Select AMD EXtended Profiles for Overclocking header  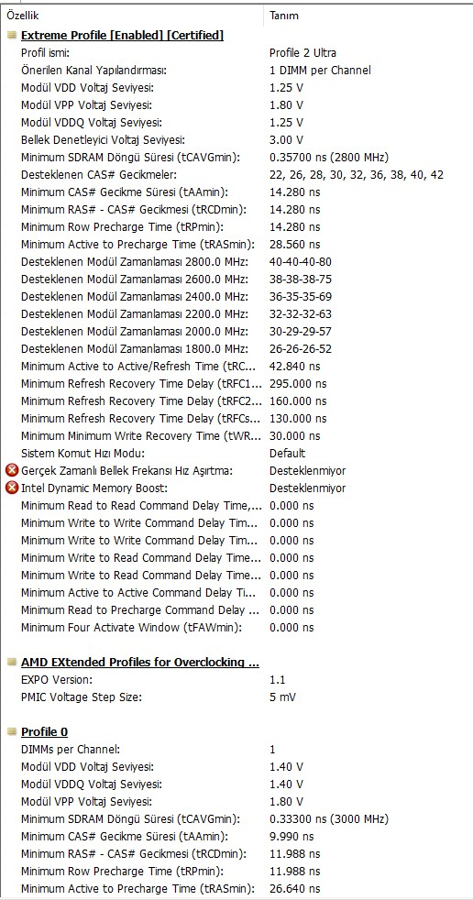click(140, 663)
